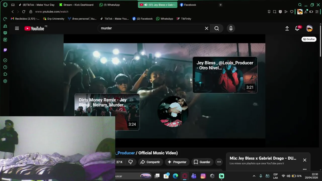Click the circular channel watermark in video
Image resolution: width=322 pixels, height=181 pixels.
pos(173,112)
